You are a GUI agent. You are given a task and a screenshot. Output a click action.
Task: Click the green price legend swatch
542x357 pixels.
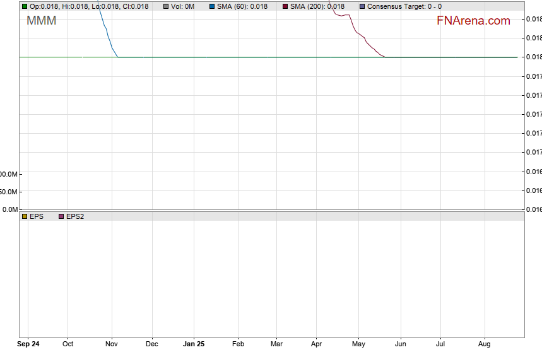(x=25, y=6)
